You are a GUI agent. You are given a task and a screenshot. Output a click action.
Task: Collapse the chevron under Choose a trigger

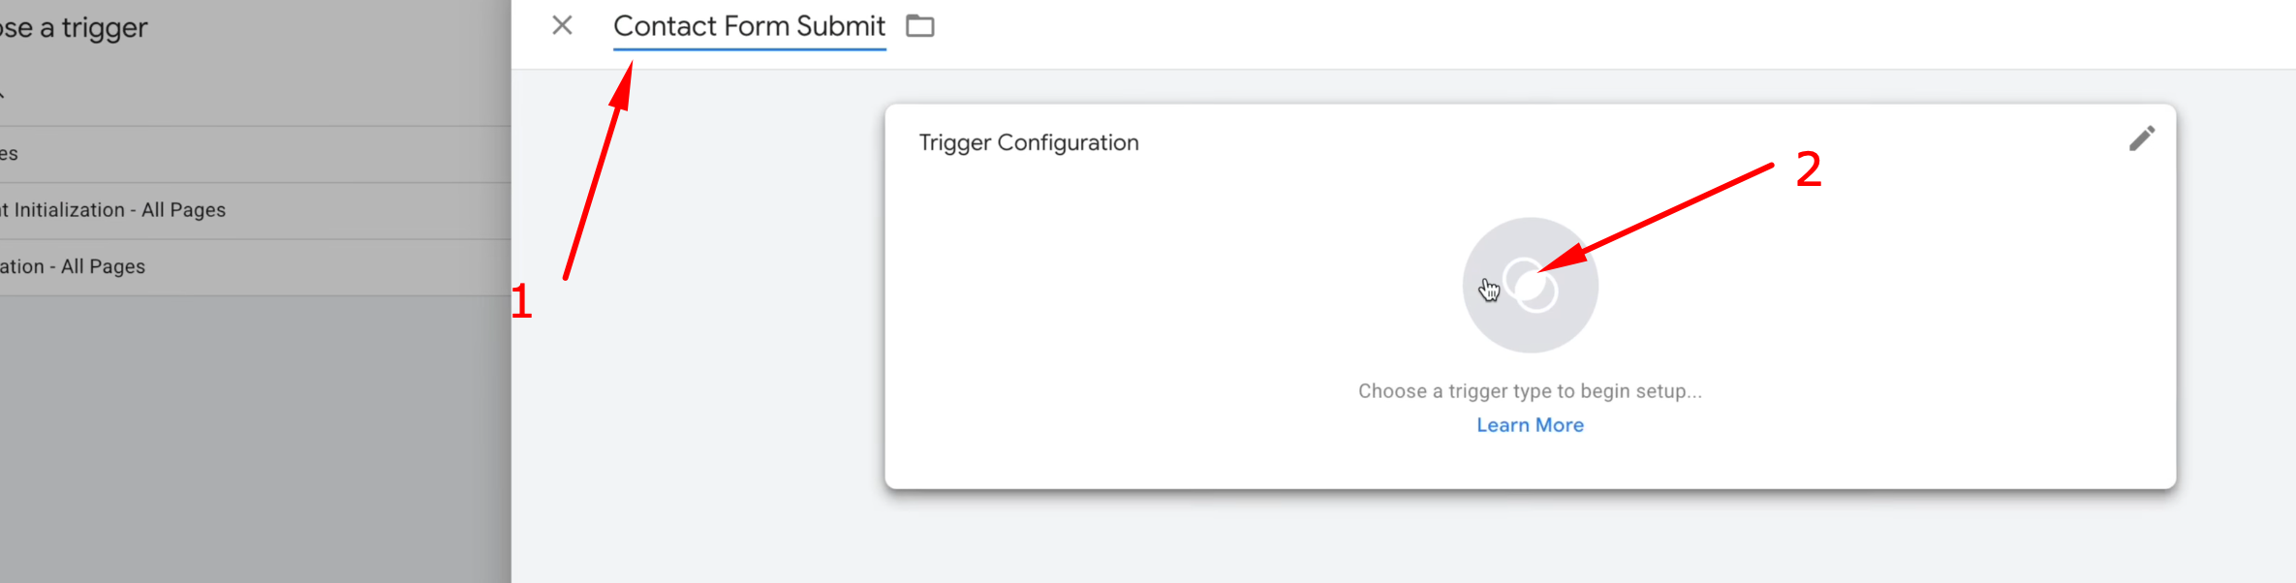click(3, 95)
